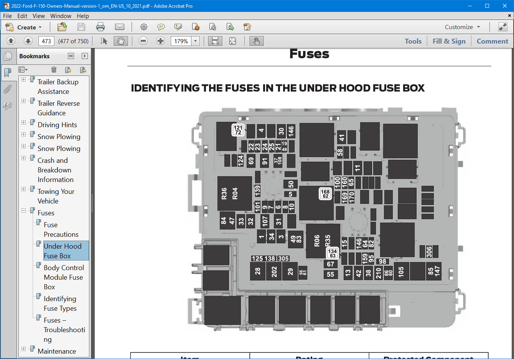
Task: Open the Print dialog
Action: coord(100,27)
